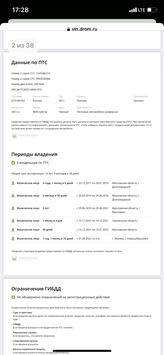
Task: Tap green checkmark next to Не обнаружено ограничений
Action: coord(13,297)
